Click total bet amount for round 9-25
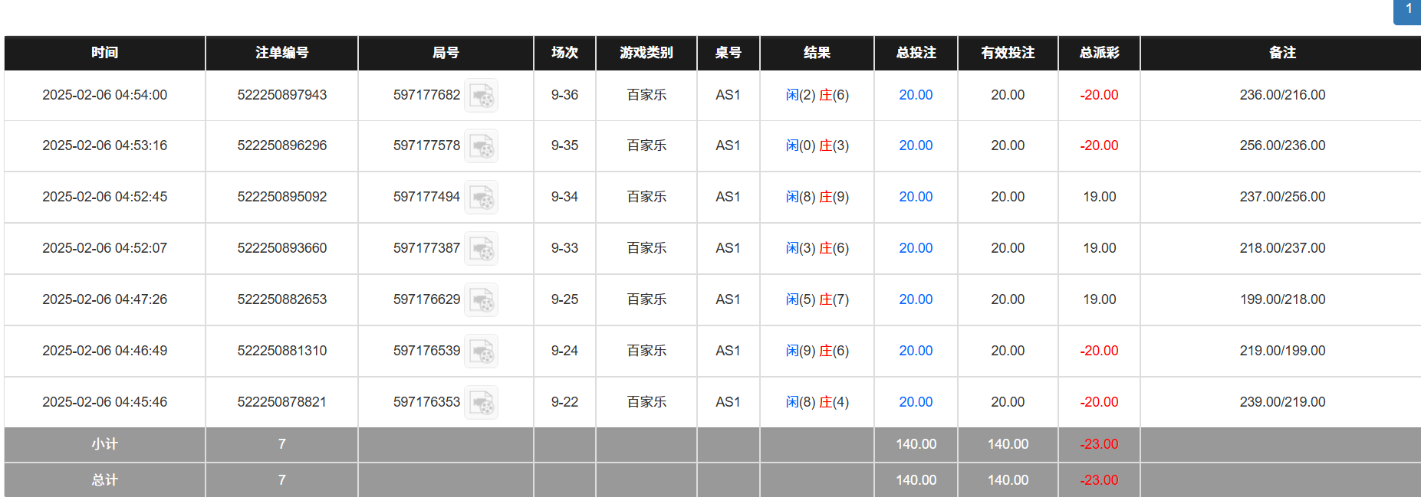The height and width of the screenshot is (497, 1421). click(916, 299)
